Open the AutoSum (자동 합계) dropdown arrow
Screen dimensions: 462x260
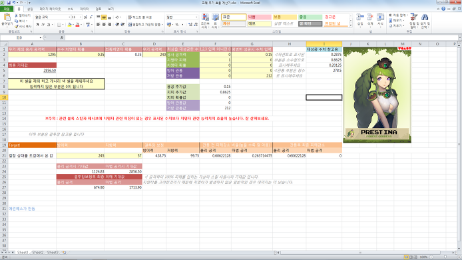[407, 15]
